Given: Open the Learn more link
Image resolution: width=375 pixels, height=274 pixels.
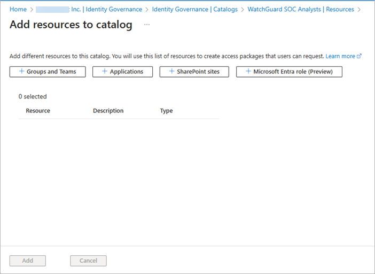Looking at the screenshot, I should point(340,56).
